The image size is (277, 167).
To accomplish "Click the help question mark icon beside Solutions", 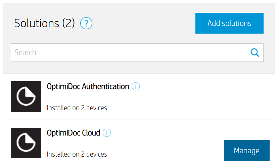I will click(86, 24).
